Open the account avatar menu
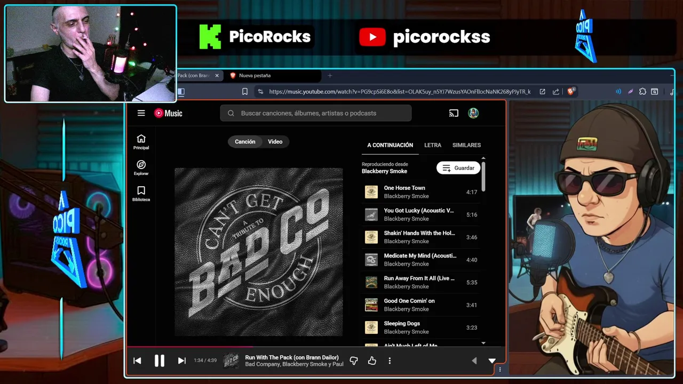683x384 pixels. [x=473, y=113]
